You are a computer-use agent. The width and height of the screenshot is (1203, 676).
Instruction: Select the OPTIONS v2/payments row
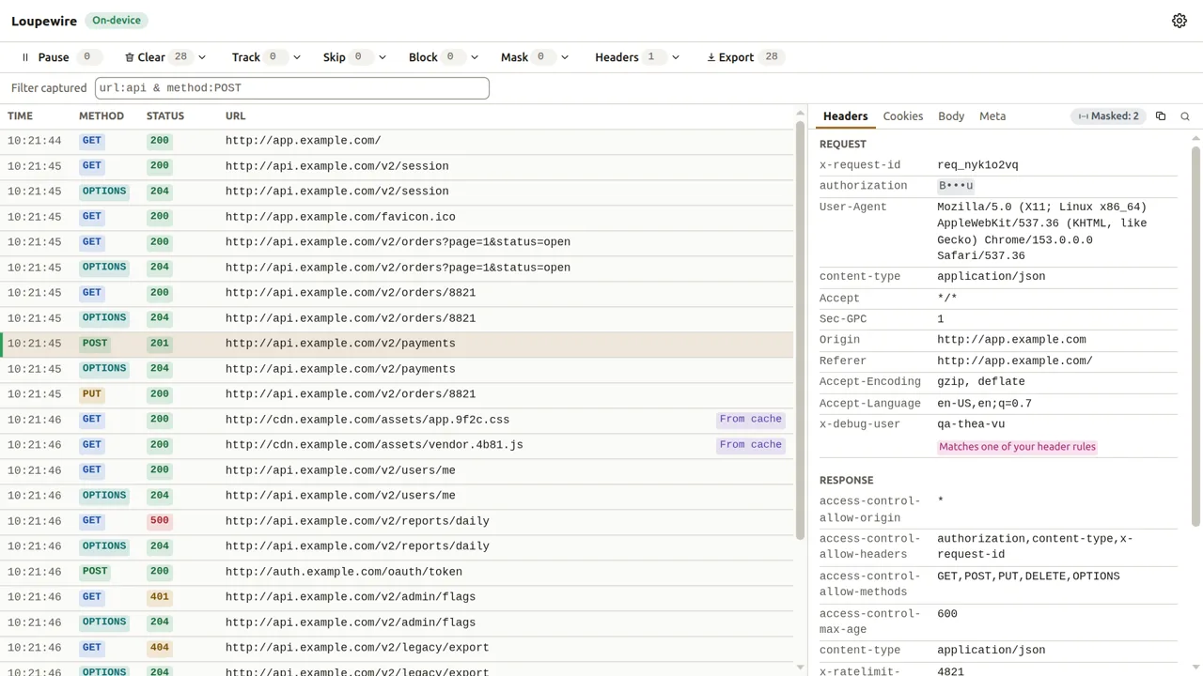[x=397, y=369]
